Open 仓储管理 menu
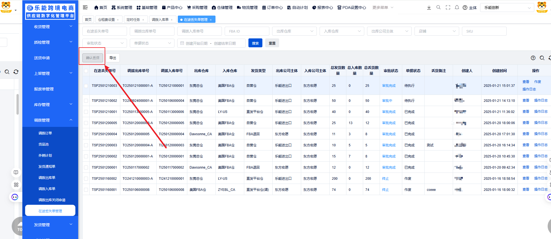Viewport: 551px width, 239px height. point(222,8)
